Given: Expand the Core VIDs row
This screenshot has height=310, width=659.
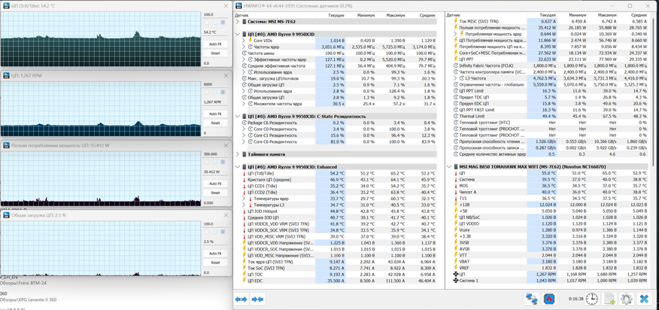Looking at the screenshot, I should tap(244, 41).
